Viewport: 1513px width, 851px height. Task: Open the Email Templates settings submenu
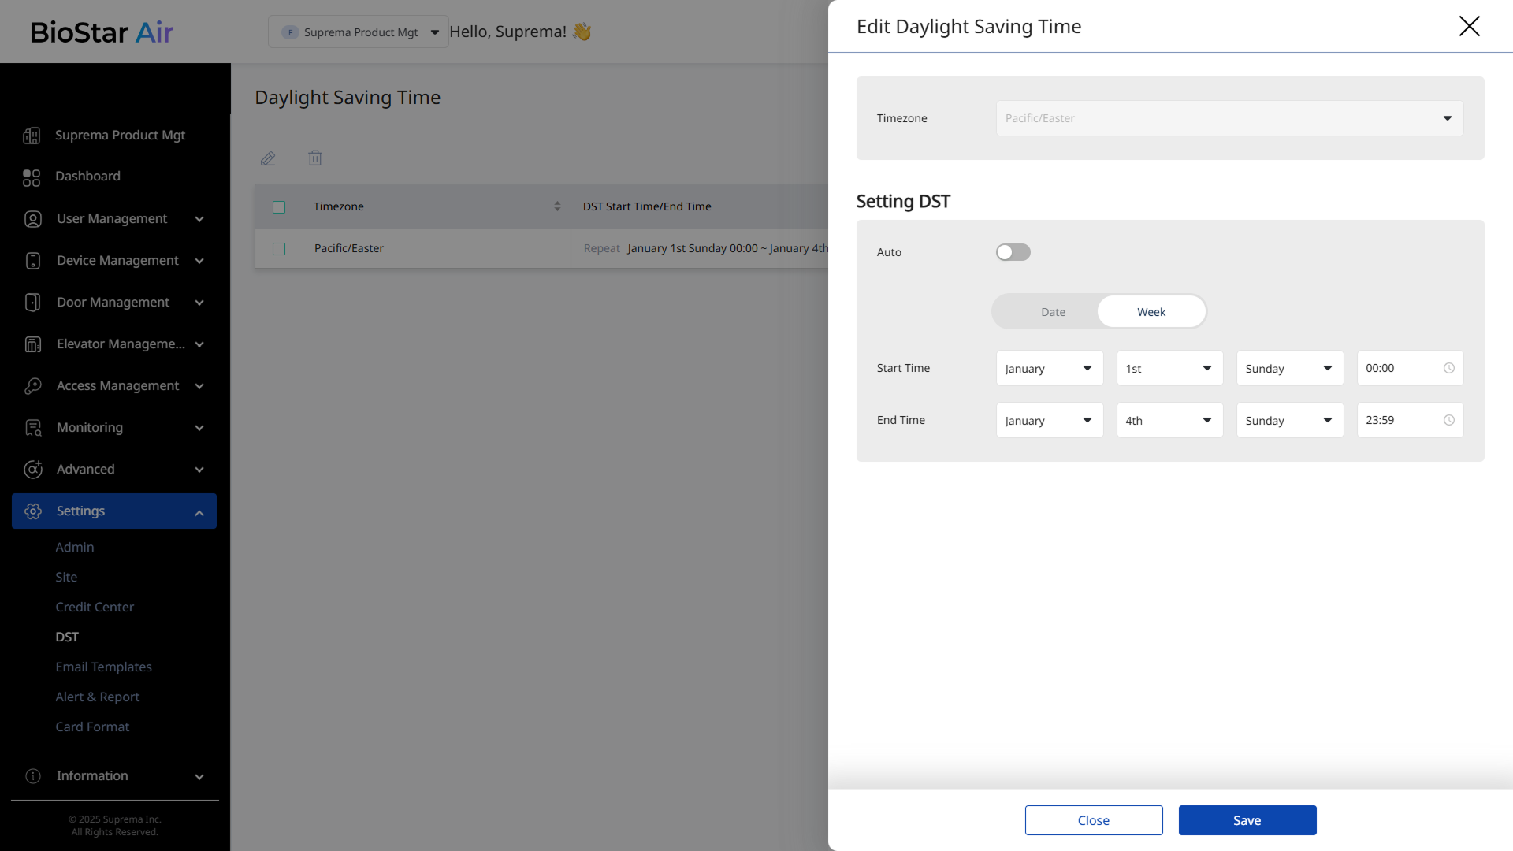pos(103,667)
